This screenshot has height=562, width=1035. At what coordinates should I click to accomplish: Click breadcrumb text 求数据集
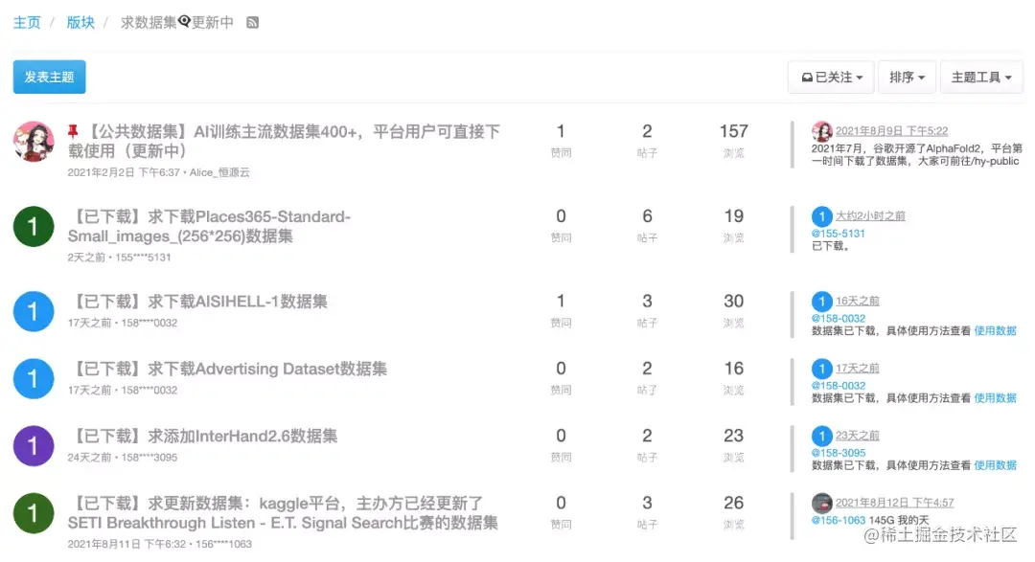[149, 22]
